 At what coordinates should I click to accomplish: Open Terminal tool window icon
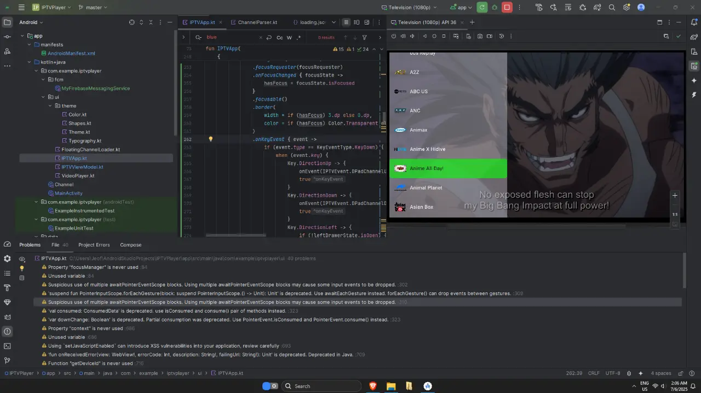(7, 346)
